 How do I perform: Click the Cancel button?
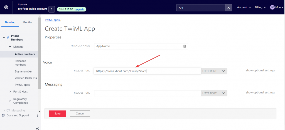[x=80, y=114]
